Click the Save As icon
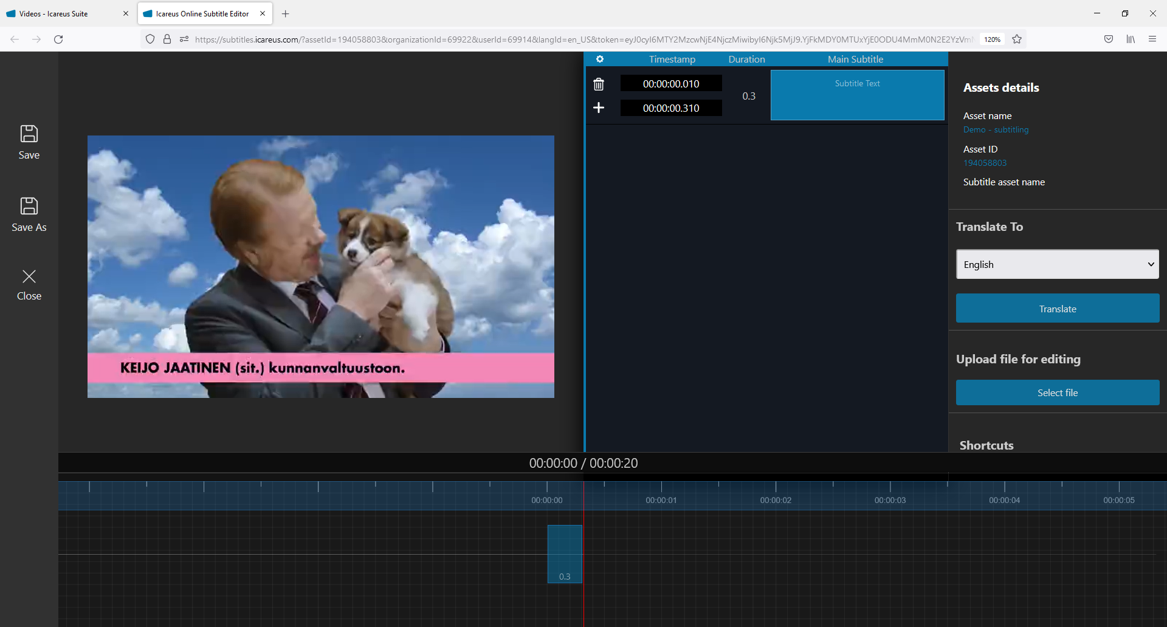This screenshot has height=627, width=1167. tap(29, 207)
